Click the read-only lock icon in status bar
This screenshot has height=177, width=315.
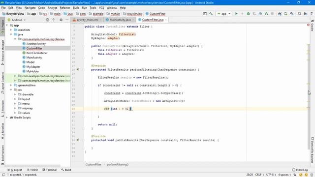(x=295, y=175)
